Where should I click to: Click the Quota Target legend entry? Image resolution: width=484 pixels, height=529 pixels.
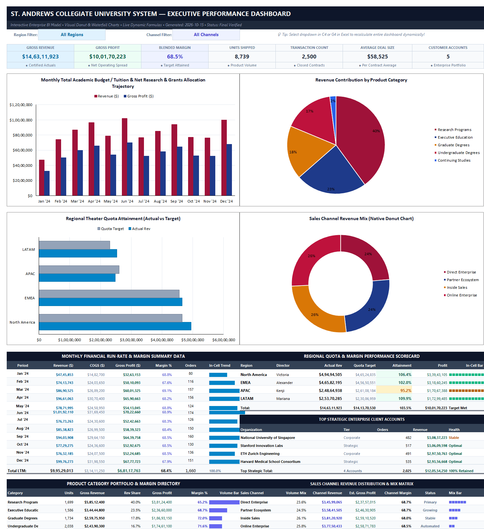pyautogui.click(x=111, y=229)
